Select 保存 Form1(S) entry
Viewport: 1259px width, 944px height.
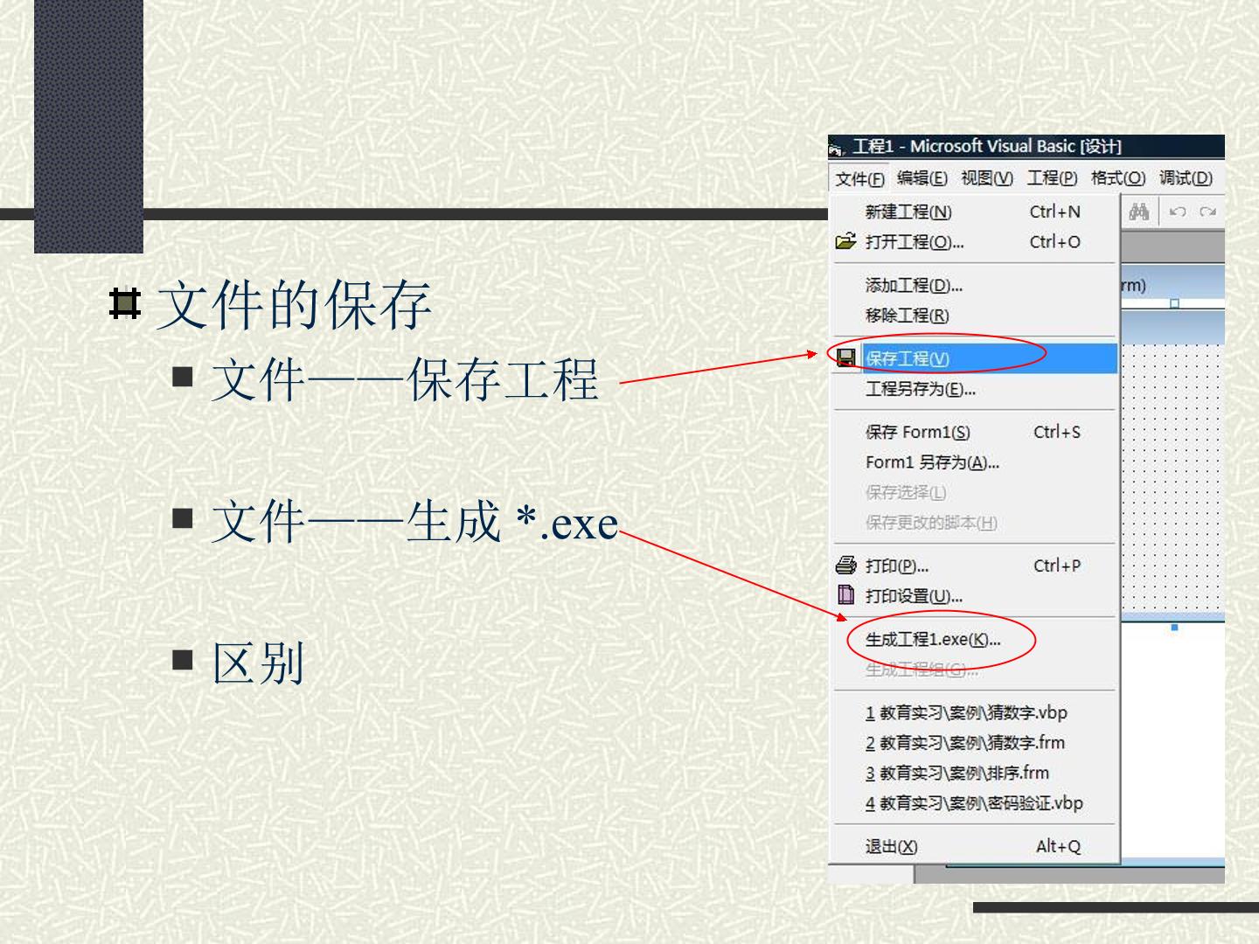click(974, 432)
